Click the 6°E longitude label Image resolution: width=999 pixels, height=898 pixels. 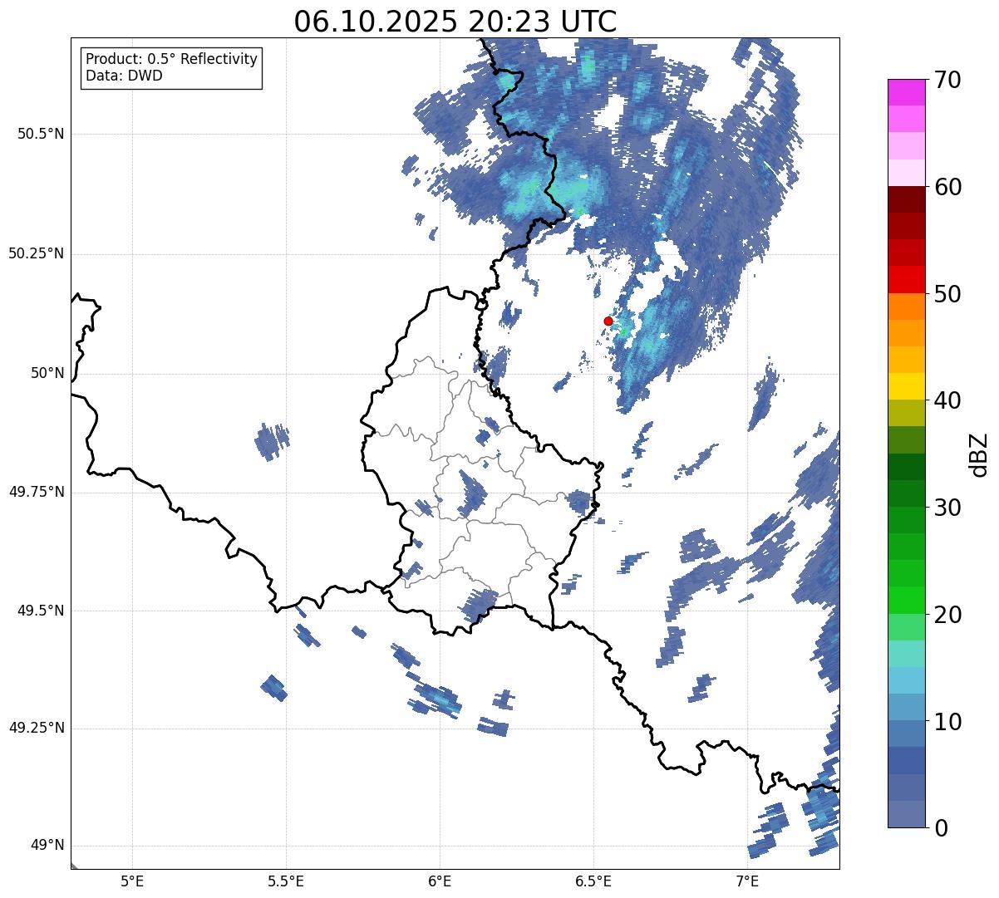(440, 881)
